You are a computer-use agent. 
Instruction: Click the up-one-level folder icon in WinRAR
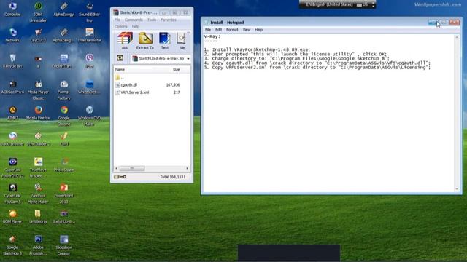(x=120, y=58)
